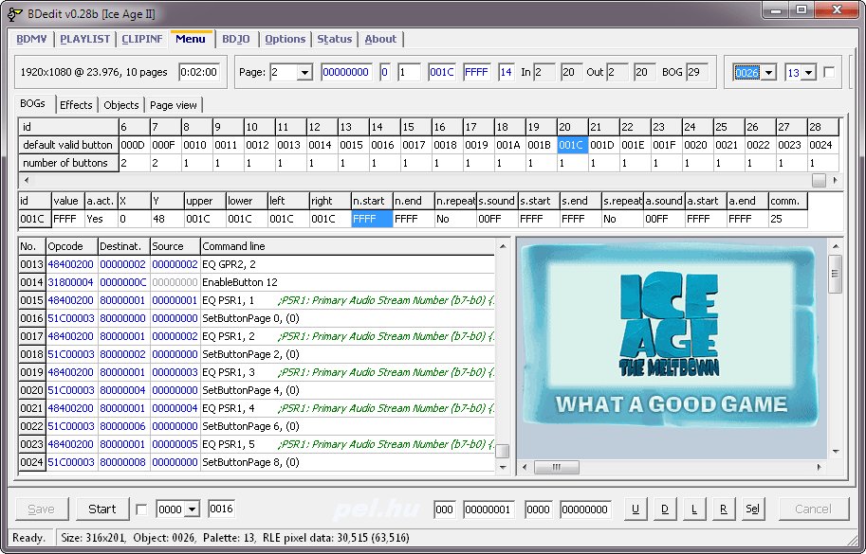
Task: Click the command list vertical scrollbar thumb
Action: click(x=503, y=452)
